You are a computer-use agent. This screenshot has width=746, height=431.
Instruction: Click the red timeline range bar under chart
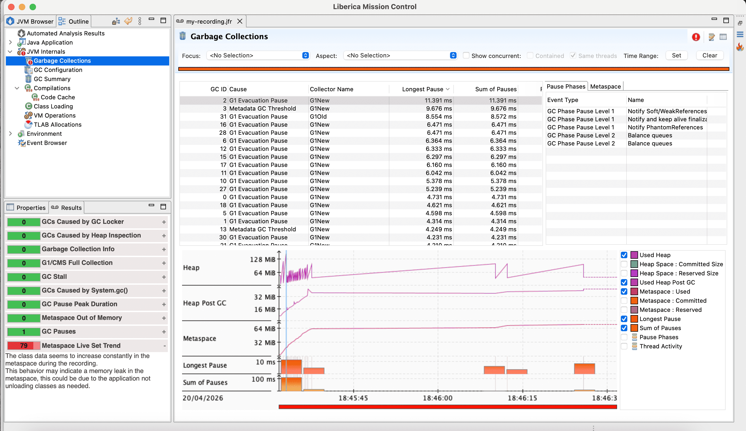[x=448, y=407]
